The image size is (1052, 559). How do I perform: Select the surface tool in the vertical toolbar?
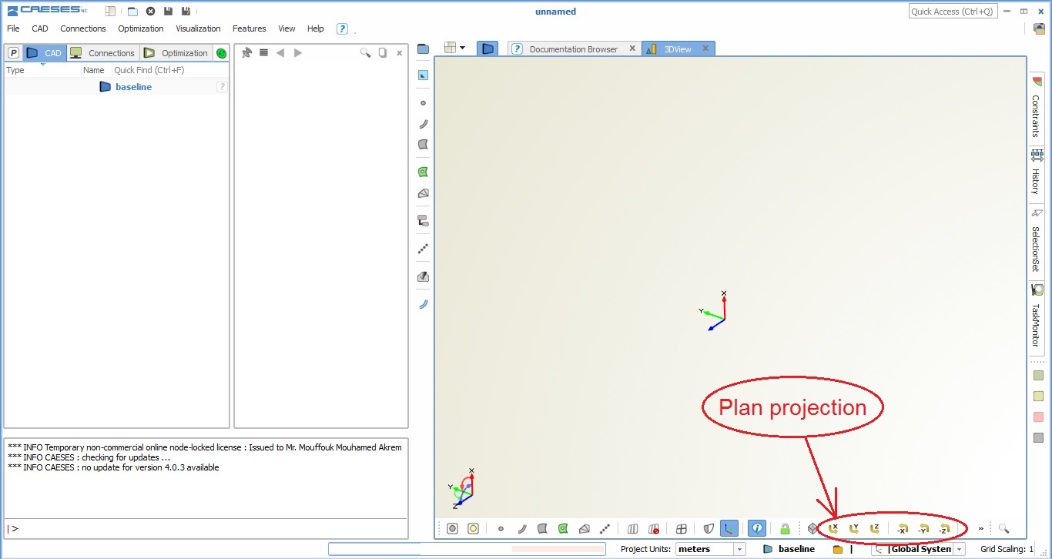pyautogui.click(x=423, y=145)
